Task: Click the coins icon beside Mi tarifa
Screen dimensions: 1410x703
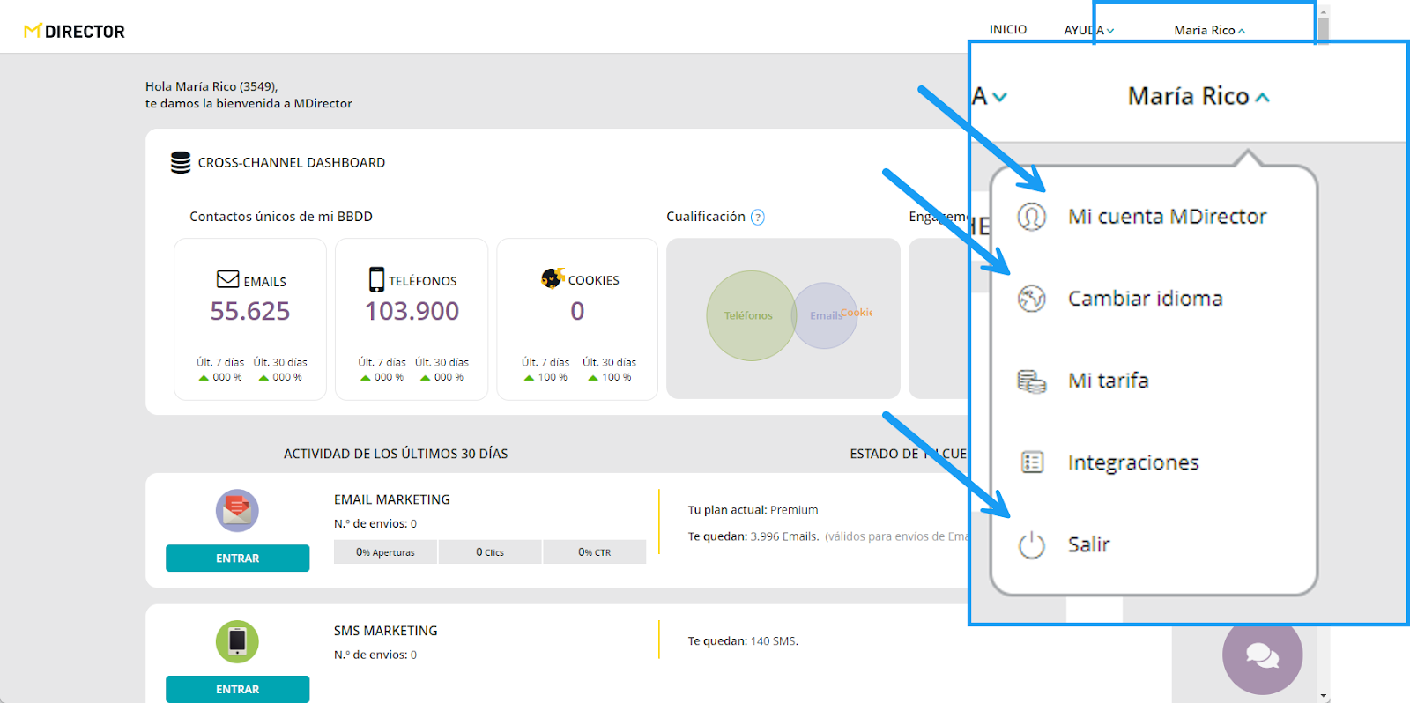Action: click(1031, 381)
